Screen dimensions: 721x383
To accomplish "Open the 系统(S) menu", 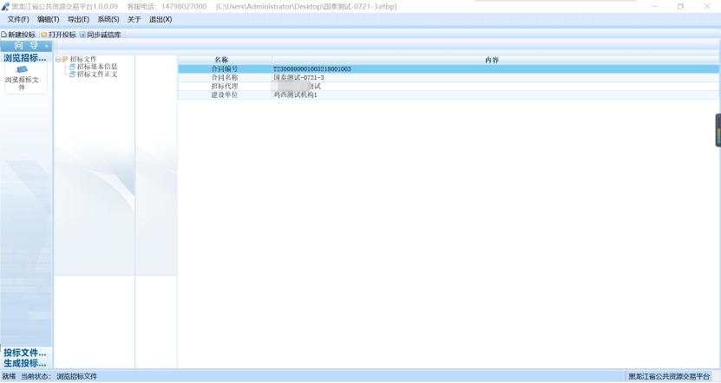I will pyautogui.click(x=108, y=19).
